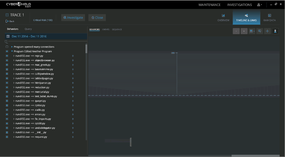This screenshot has height=157, width=285.
Task: Collapse the Program Edited Another Program group
Action: 12,51
